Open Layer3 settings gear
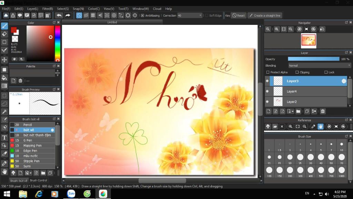Viewport: 353px width, 199px height. (x=344, y=81)
